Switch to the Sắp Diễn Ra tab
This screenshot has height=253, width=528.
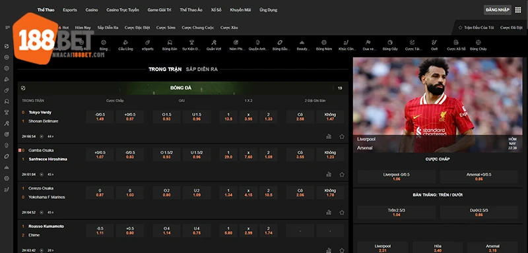pos(202,69)
